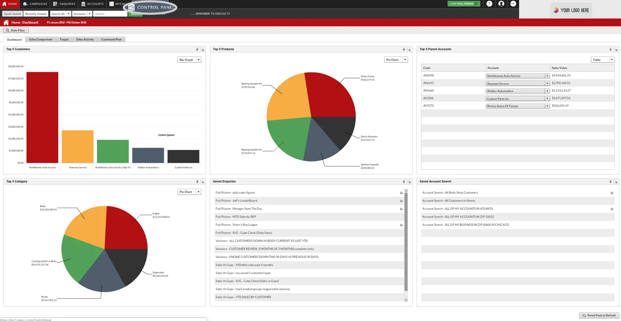
Task: Open 'Account Search - All Customers in Illinois'
Action: click(x=449, y=200)
